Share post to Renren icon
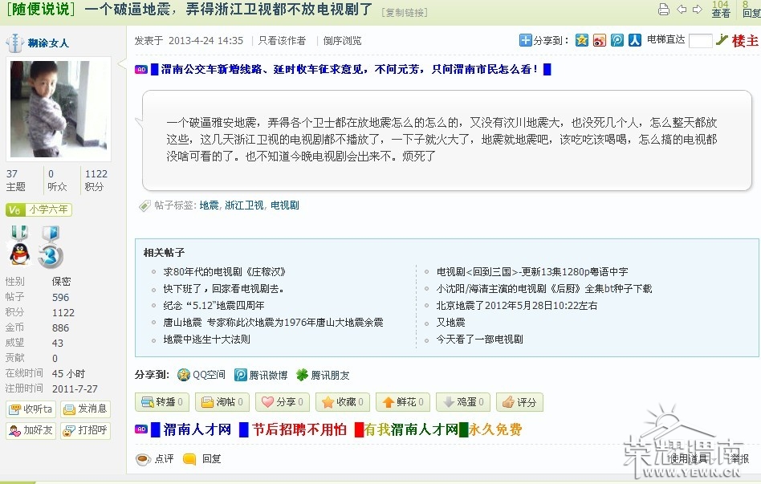 635,40
